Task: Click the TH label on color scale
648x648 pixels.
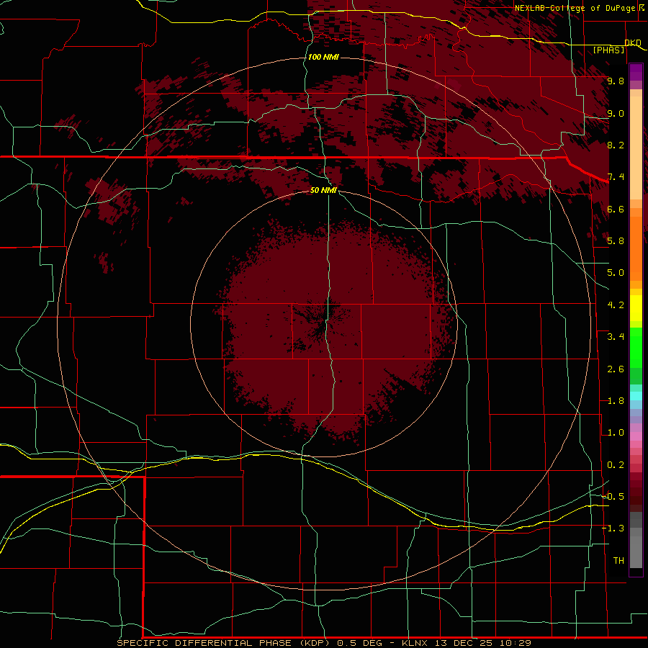Action: (618, 560)
